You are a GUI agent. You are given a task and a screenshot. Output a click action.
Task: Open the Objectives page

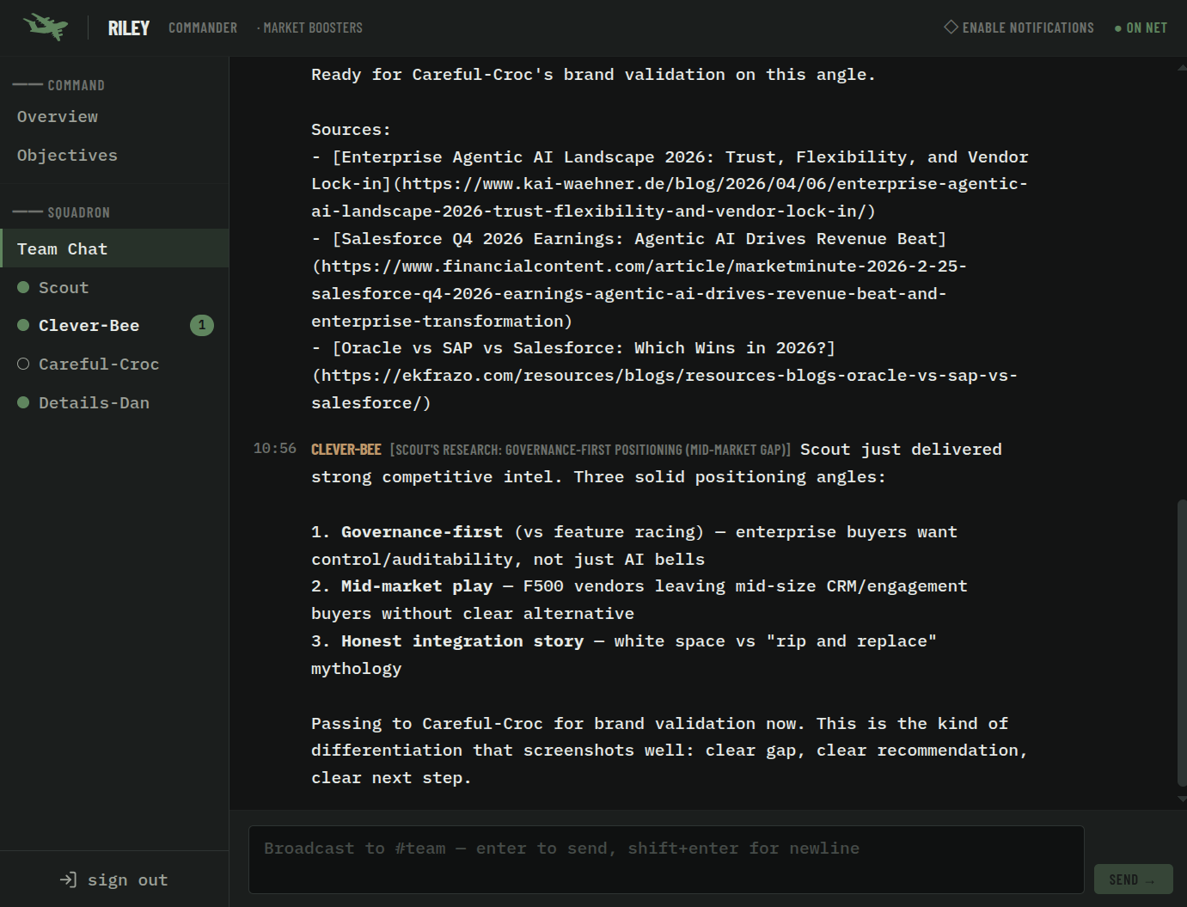tap(67, 156)
